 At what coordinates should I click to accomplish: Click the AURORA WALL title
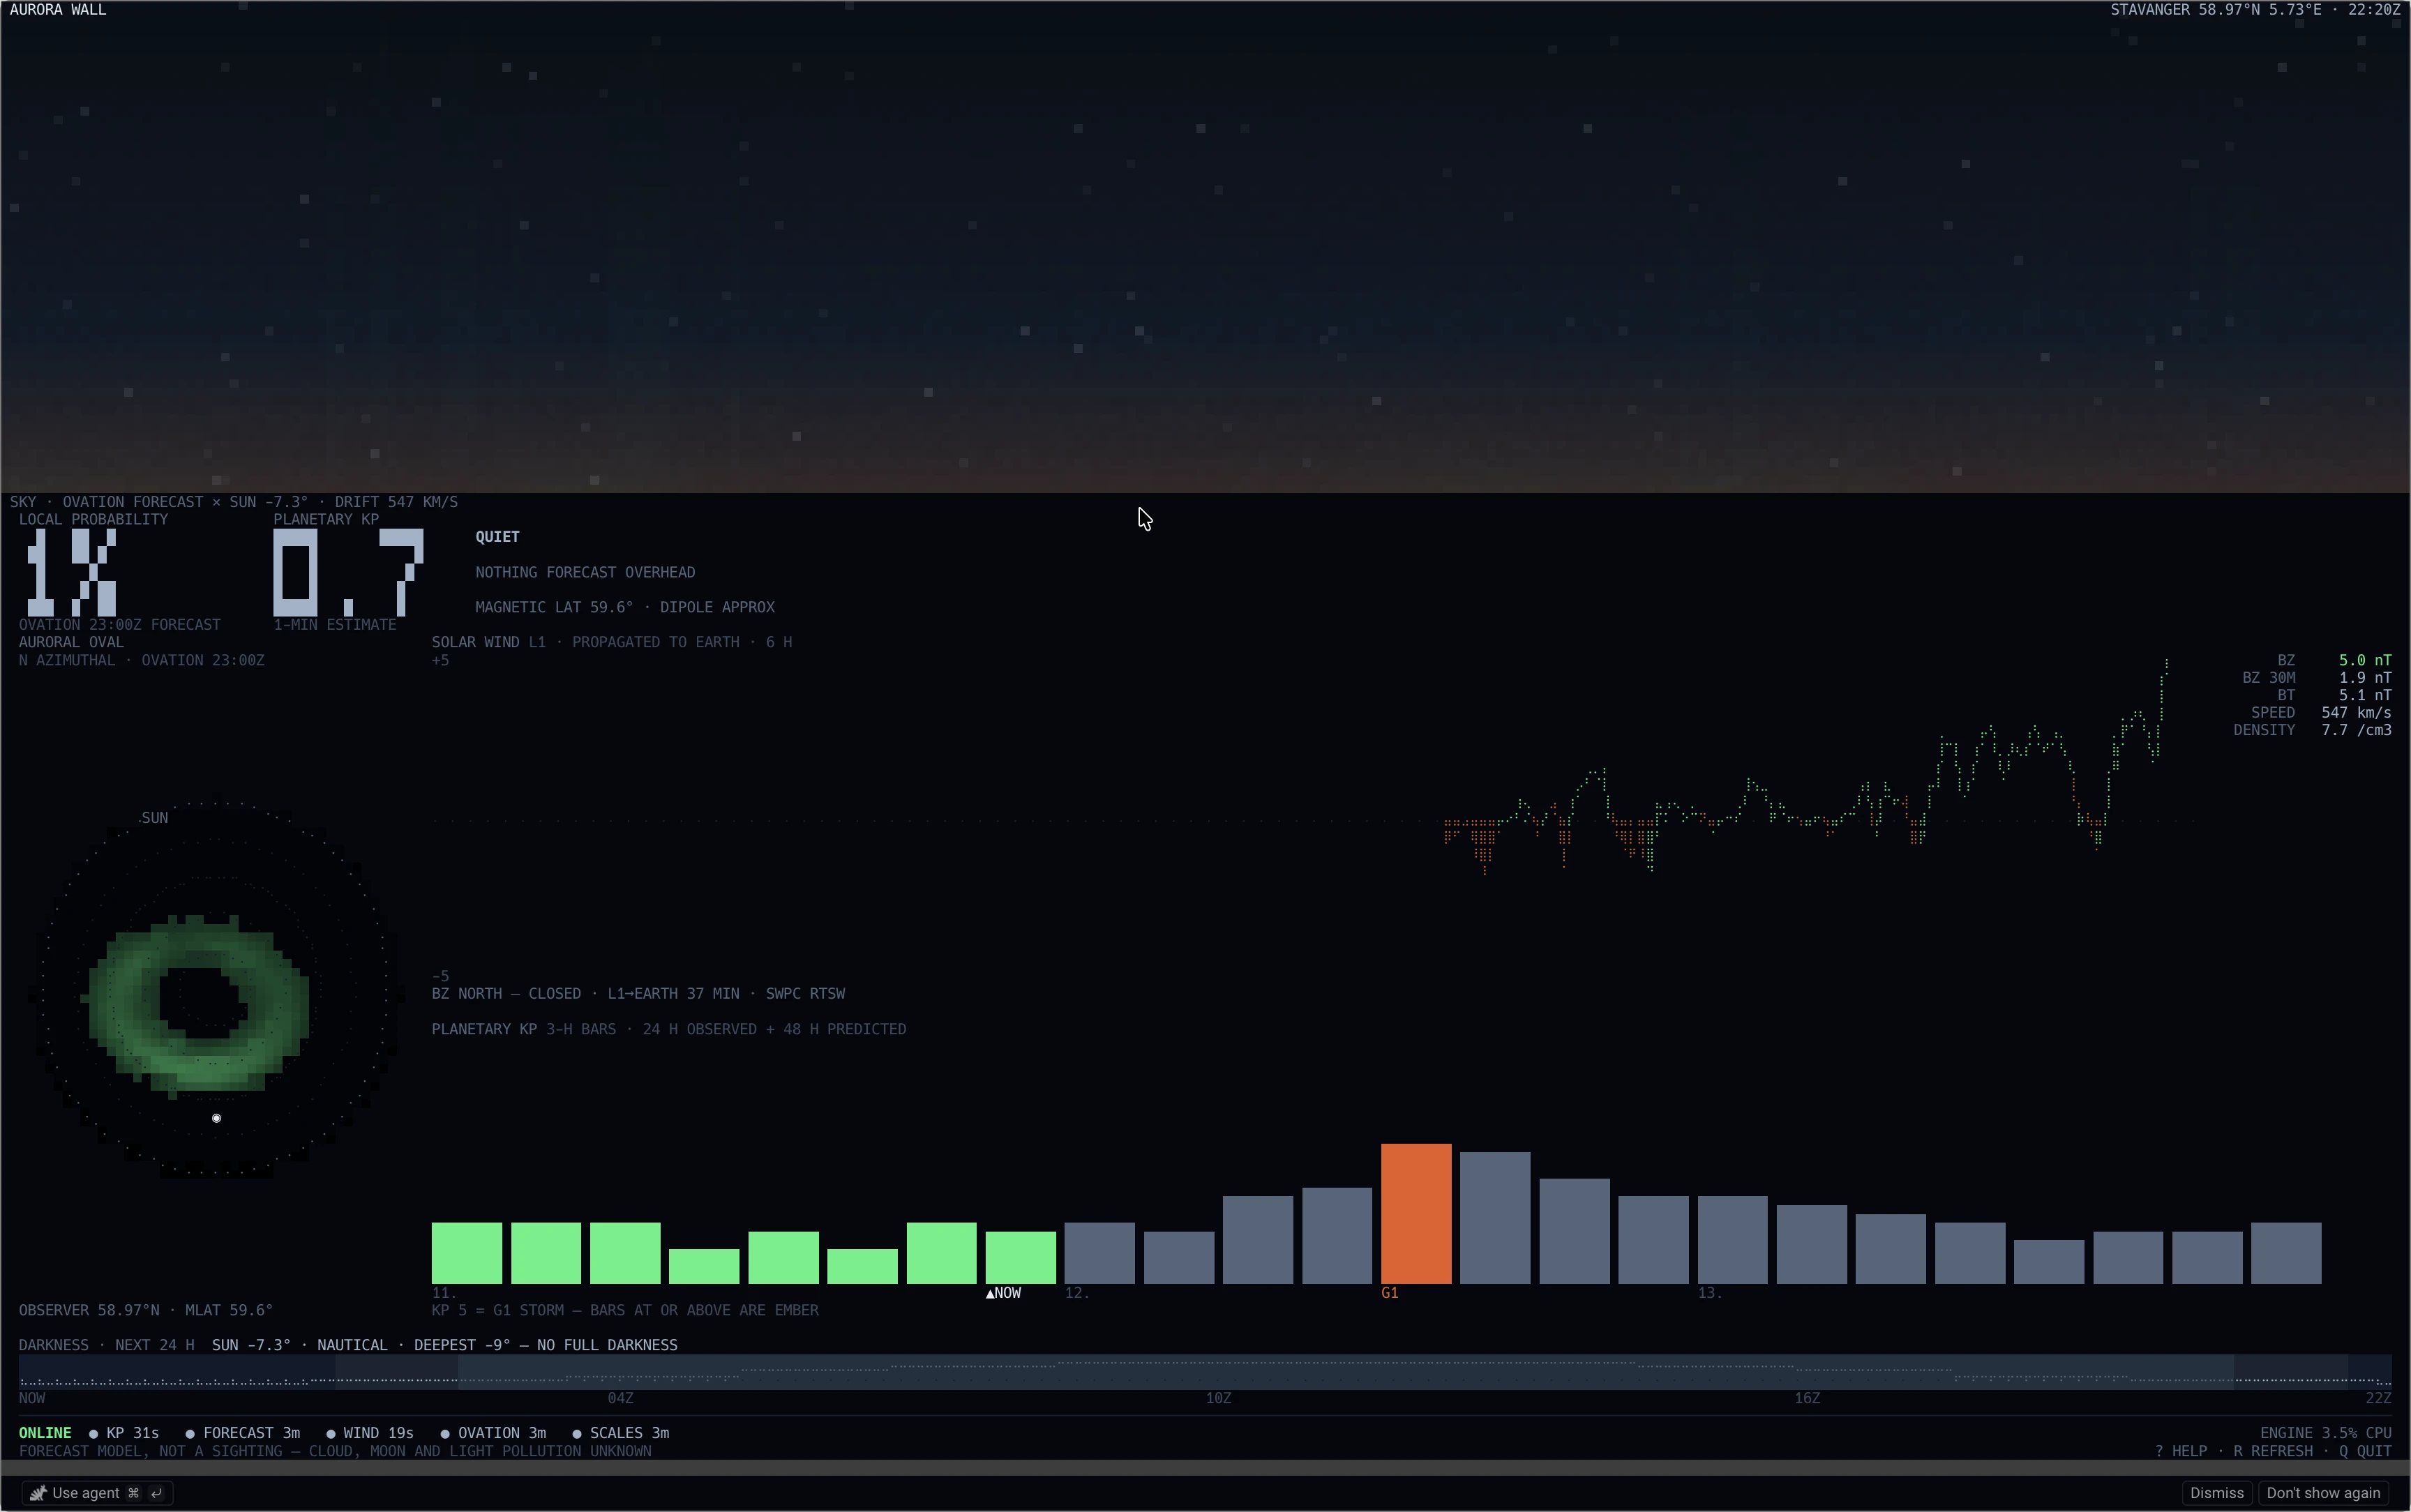[58, 9]
